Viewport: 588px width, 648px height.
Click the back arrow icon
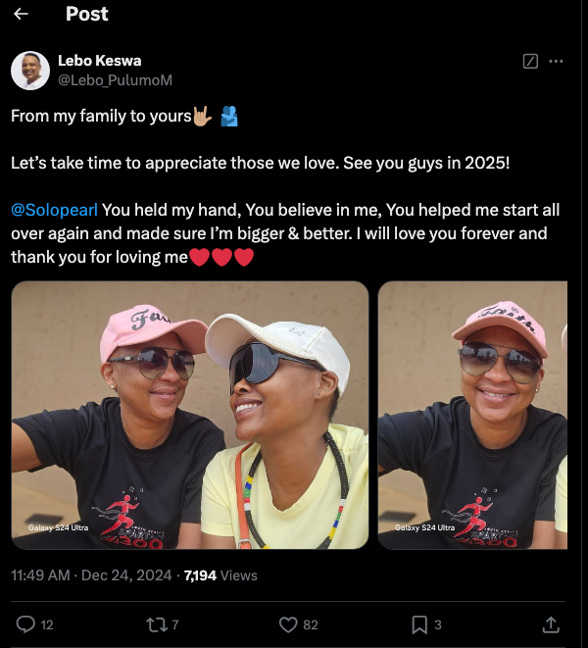(21, 15)
